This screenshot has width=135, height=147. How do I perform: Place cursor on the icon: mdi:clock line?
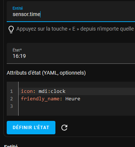[77, 91]
